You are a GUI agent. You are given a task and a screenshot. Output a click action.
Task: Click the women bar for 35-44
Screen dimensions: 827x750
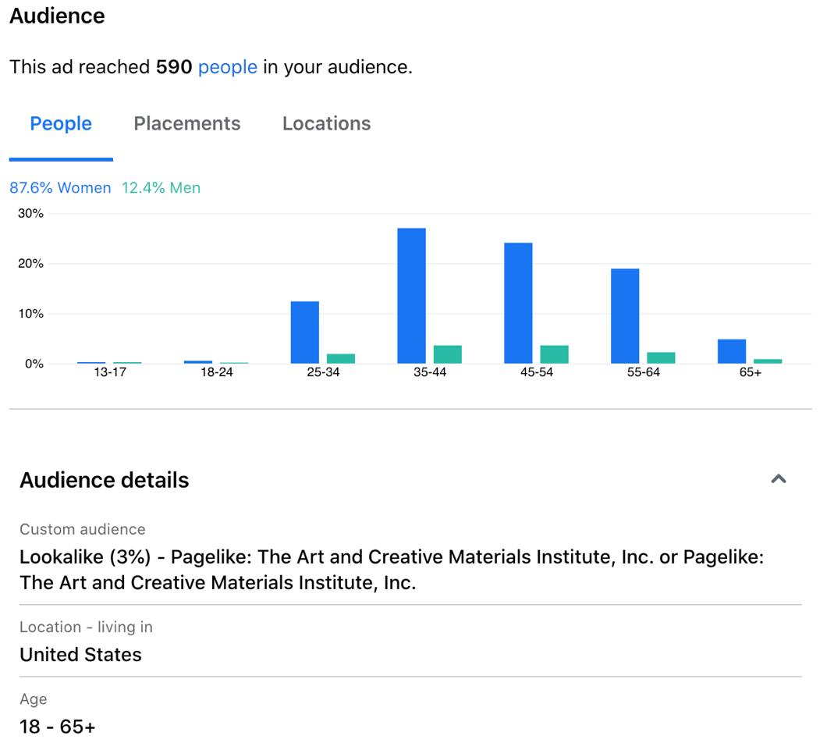[411, 296]
